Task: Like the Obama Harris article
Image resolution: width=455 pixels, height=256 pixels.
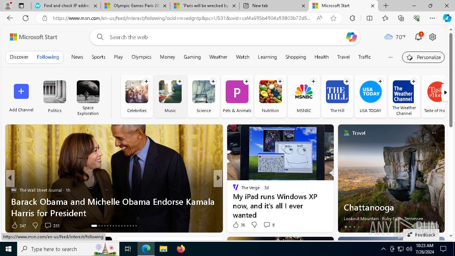Action: tap(15, 225)
